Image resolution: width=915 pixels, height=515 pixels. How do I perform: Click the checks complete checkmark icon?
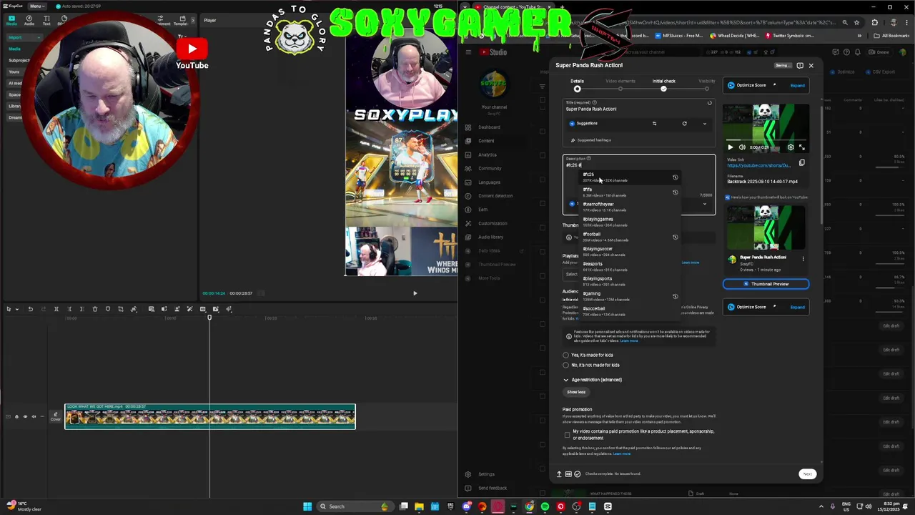(x=578, y=474)
